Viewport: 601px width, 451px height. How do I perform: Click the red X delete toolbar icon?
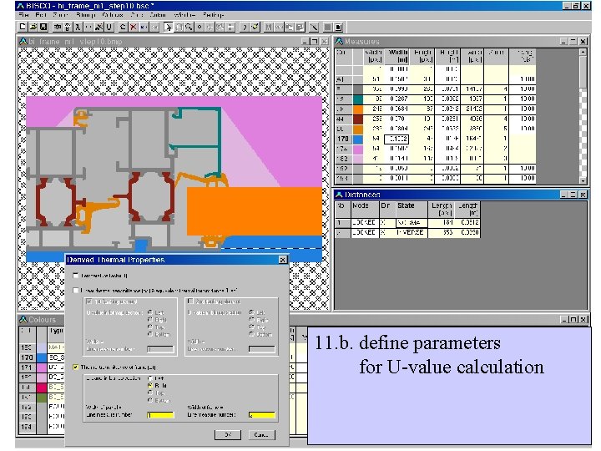click(133, 27)
